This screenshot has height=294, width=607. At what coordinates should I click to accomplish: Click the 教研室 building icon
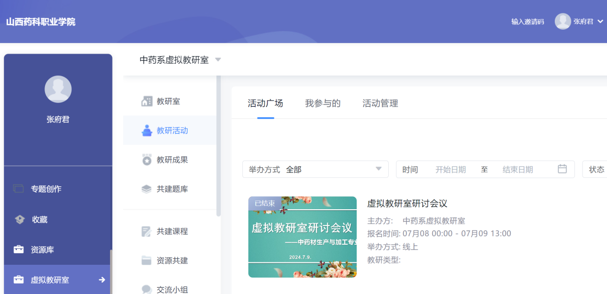coord(146,102)
